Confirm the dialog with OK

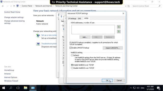tap(107, 80)
